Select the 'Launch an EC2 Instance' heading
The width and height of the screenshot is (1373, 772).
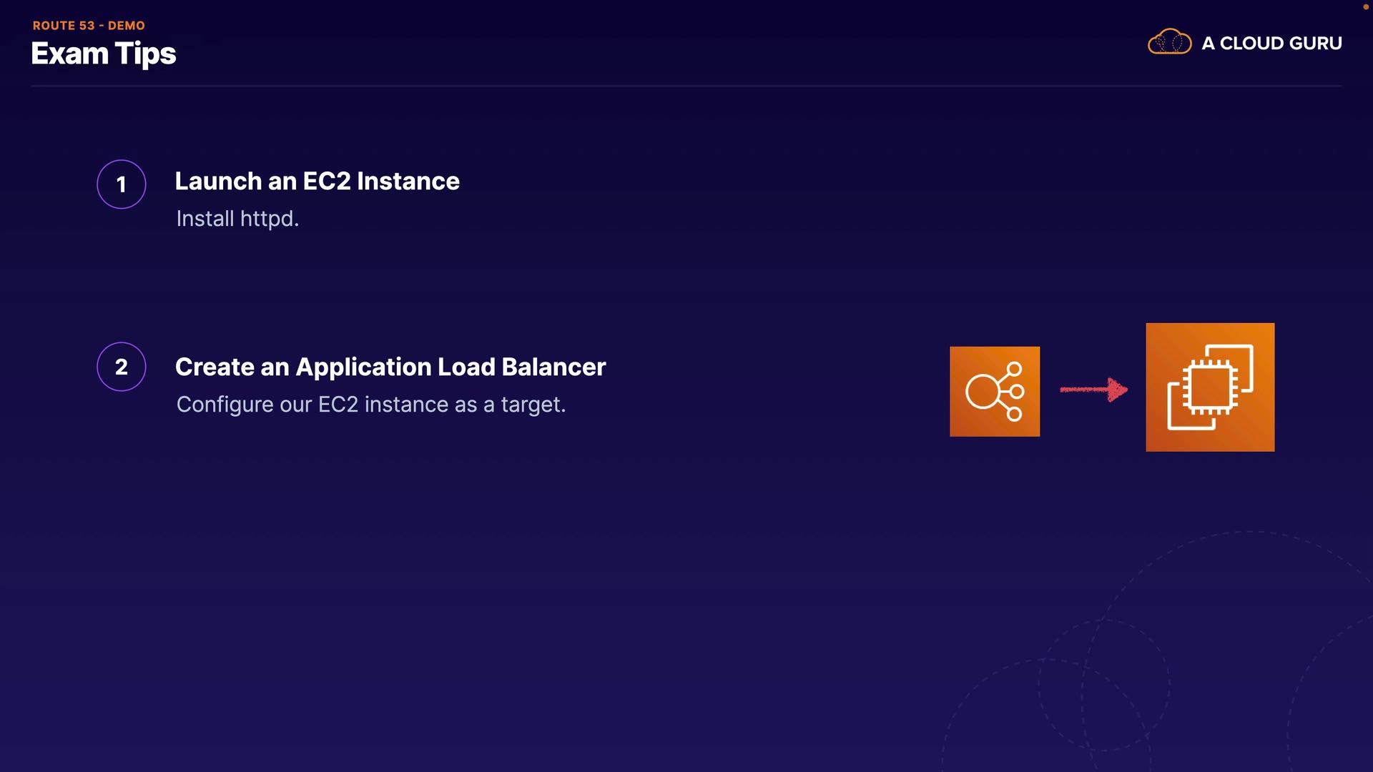point(317,181)
